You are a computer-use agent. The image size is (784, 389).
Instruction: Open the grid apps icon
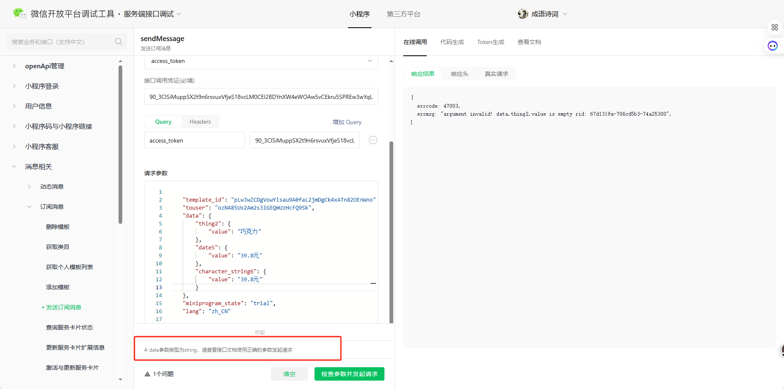click(x=775, y=27)
